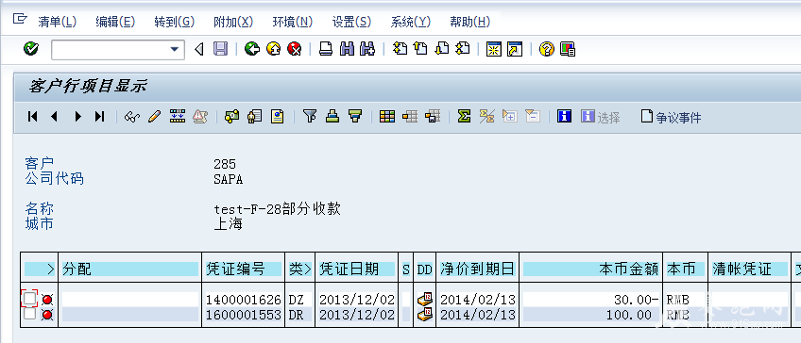Open the 编辑(E) menu
Viewport: 801px width, 343px height.
(115, 22)
